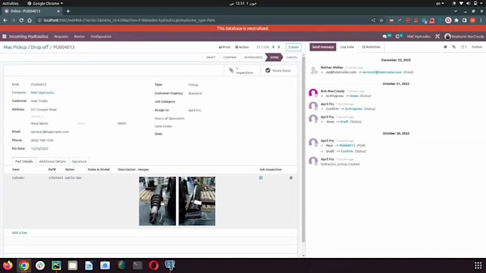Open Chrome three-dot menu
The image size is (486, 273).
(x=481, y=20)
